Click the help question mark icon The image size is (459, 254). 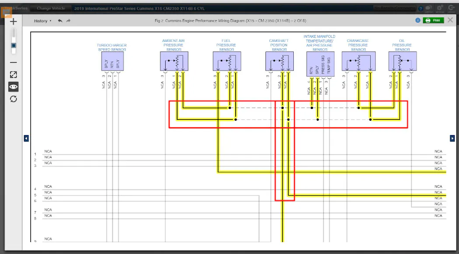click(x=421, y=8)
